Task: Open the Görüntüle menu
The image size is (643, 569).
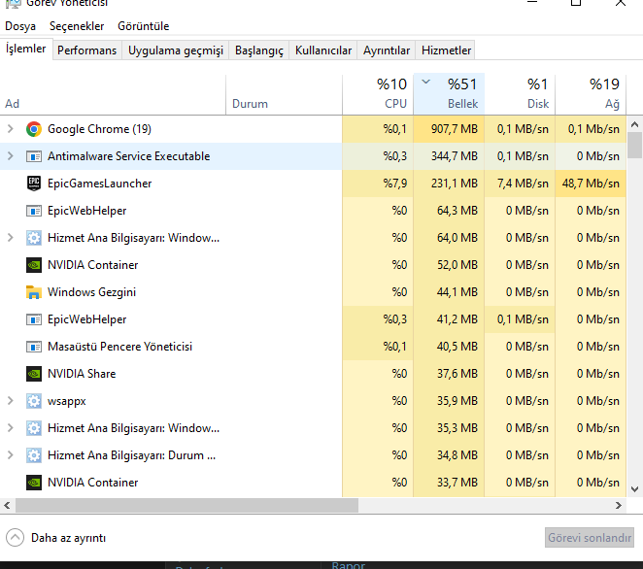Action: [x=143, y=26]
